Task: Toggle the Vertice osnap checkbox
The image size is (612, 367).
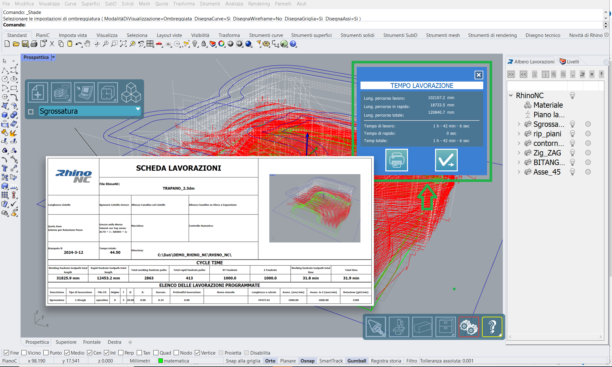Action: point(197,353)
